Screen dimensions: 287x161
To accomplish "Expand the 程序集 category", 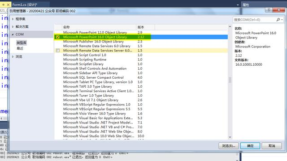I will click(13, 19).
